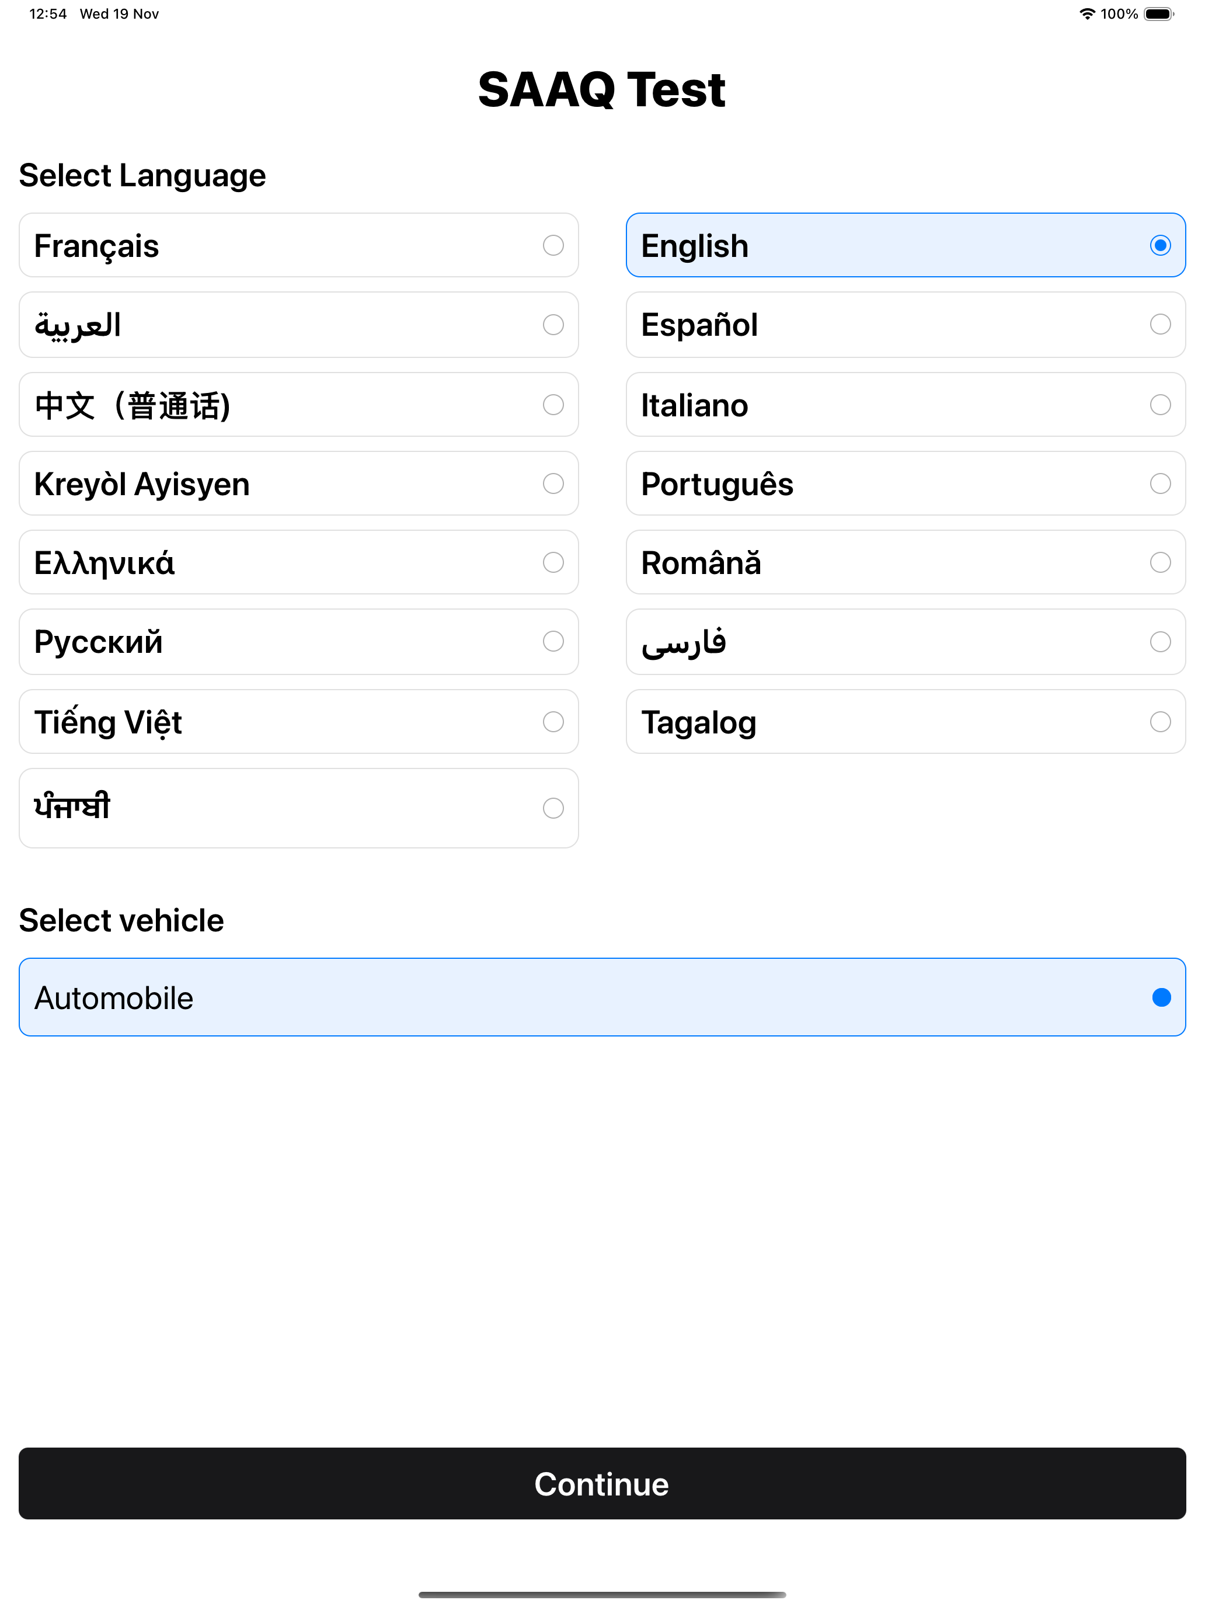Select the Italiano language option
The image size is (1205, 1607).
[905, 405]
